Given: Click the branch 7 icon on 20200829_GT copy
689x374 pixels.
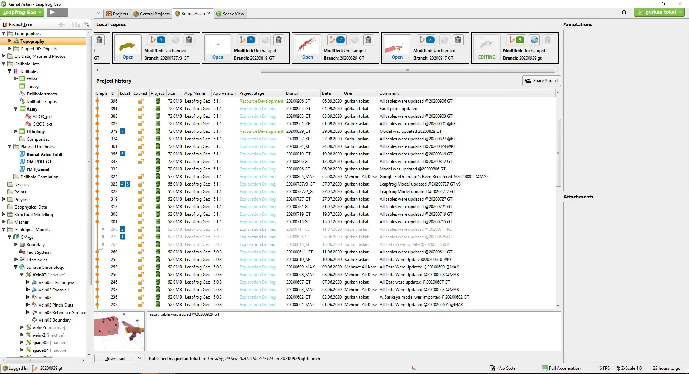Looking at the screenshot, I should pyautogui.click(x=337, y=40).
